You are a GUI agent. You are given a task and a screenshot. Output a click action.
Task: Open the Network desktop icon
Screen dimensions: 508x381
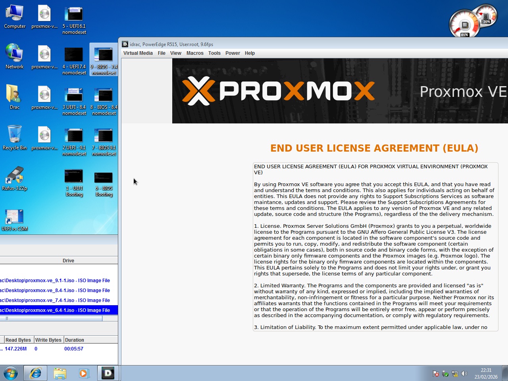[x=15, y=57]
